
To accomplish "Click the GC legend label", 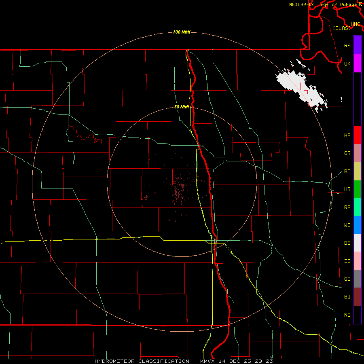I will 347,279.
